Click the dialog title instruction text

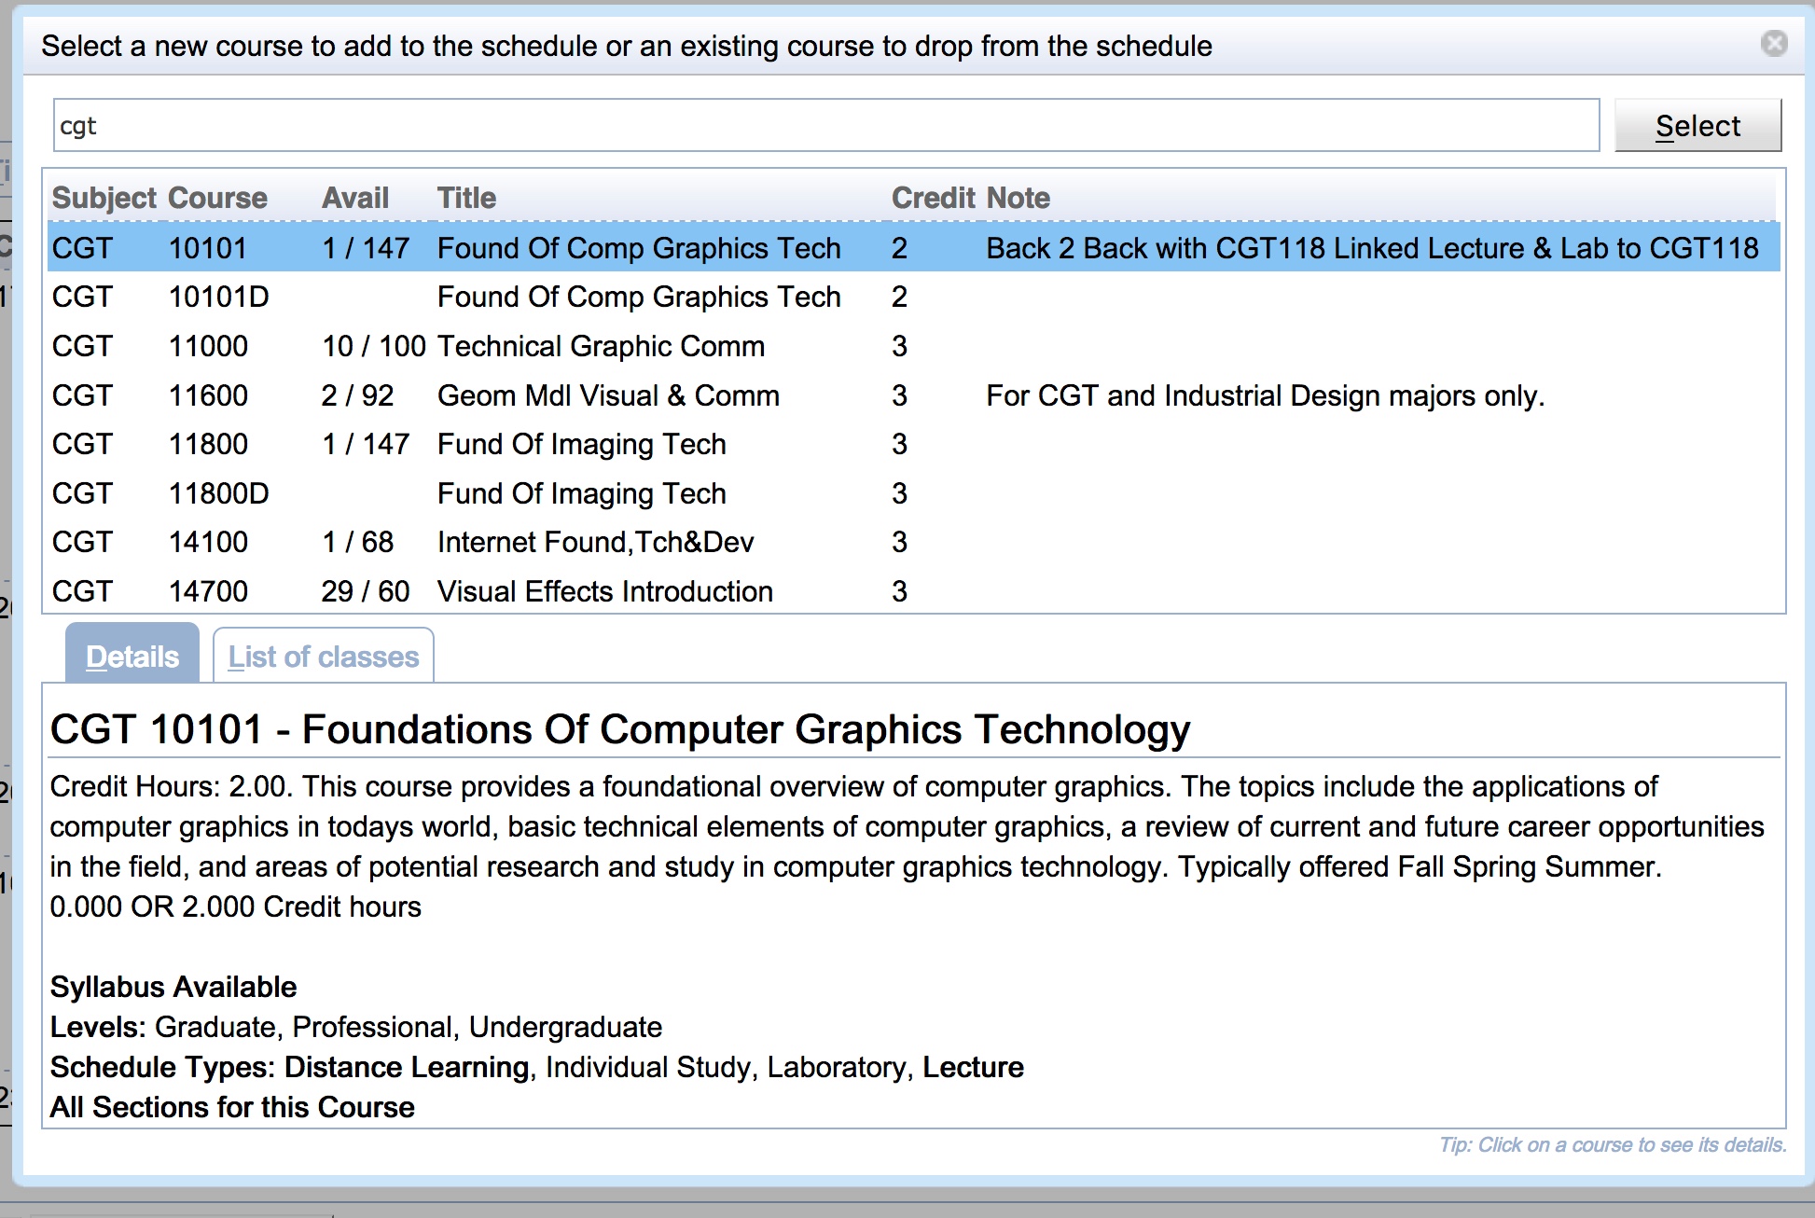point(627,46)
